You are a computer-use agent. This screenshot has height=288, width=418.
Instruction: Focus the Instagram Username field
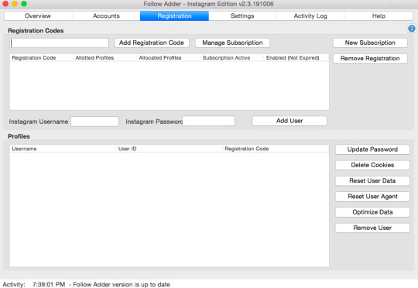pyautogui.click(x=94, y=122)
